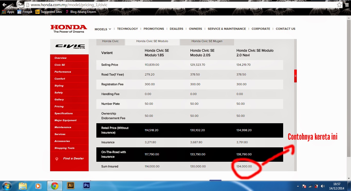This screenshot has height=191, width=351.
Task: Select insurance value 3,687.80
Action: click(x=196, y=142)
